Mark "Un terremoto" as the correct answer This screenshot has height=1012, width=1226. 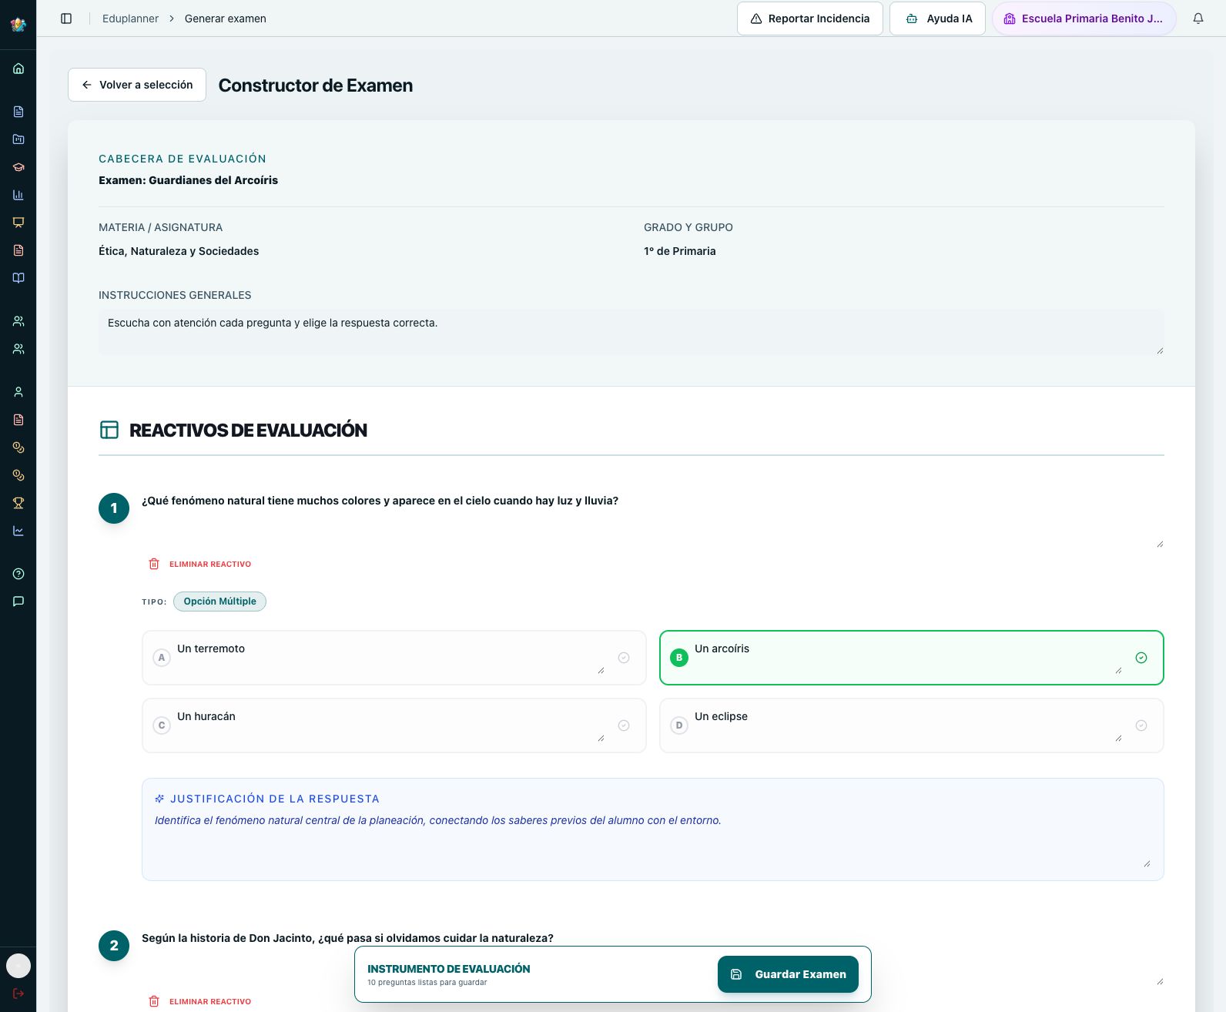[624, 658]
